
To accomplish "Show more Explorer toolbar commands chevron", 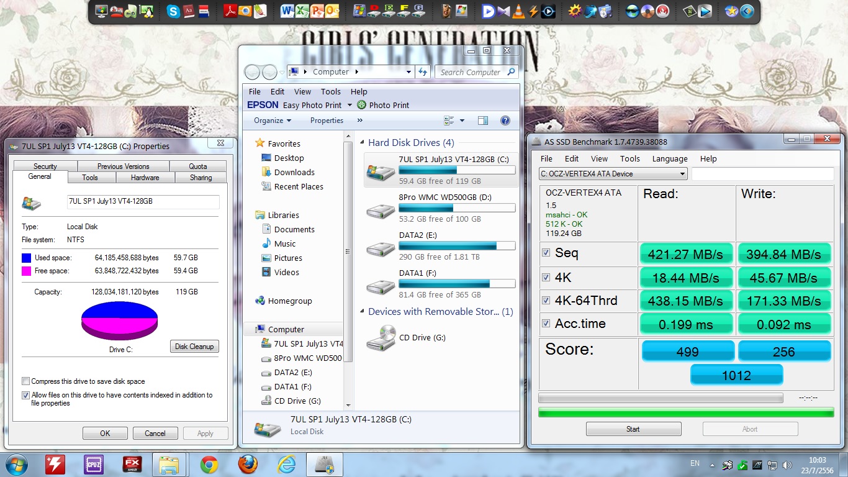I will coord(360,120).
